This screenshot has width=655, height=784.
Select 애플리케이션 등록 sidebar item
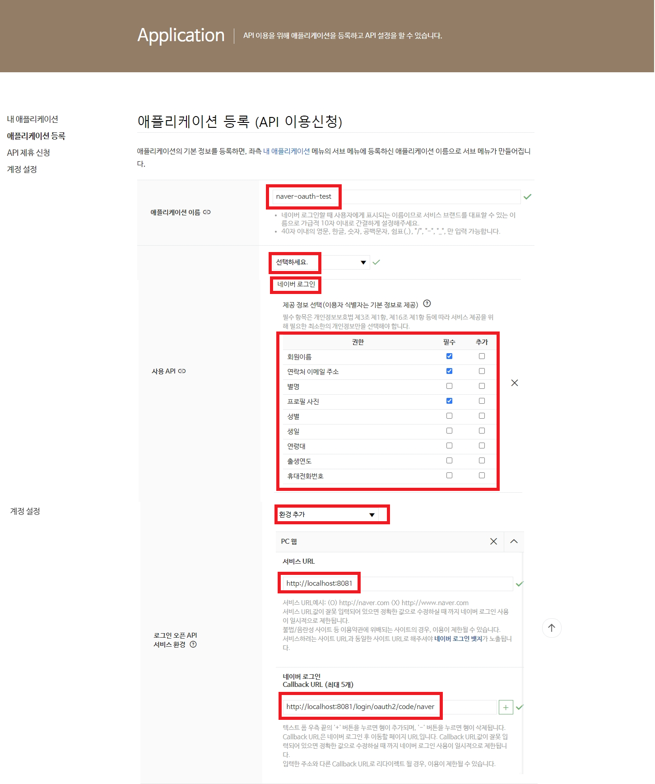point(36,136)
